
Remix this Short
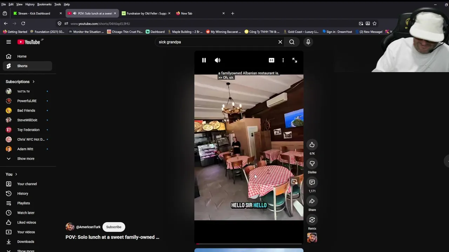(x=312, y=220)
